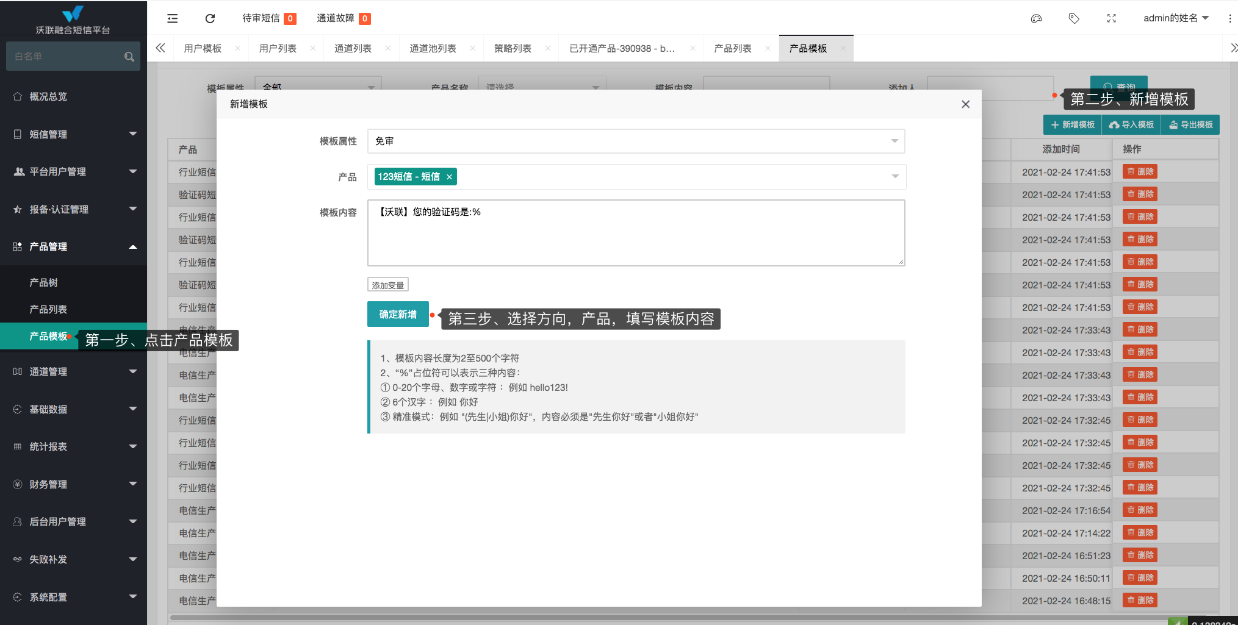This screenshot has height=625, width=1238.
Task: Collapse the sidebar with the menu fold icon
Action: 173,18
